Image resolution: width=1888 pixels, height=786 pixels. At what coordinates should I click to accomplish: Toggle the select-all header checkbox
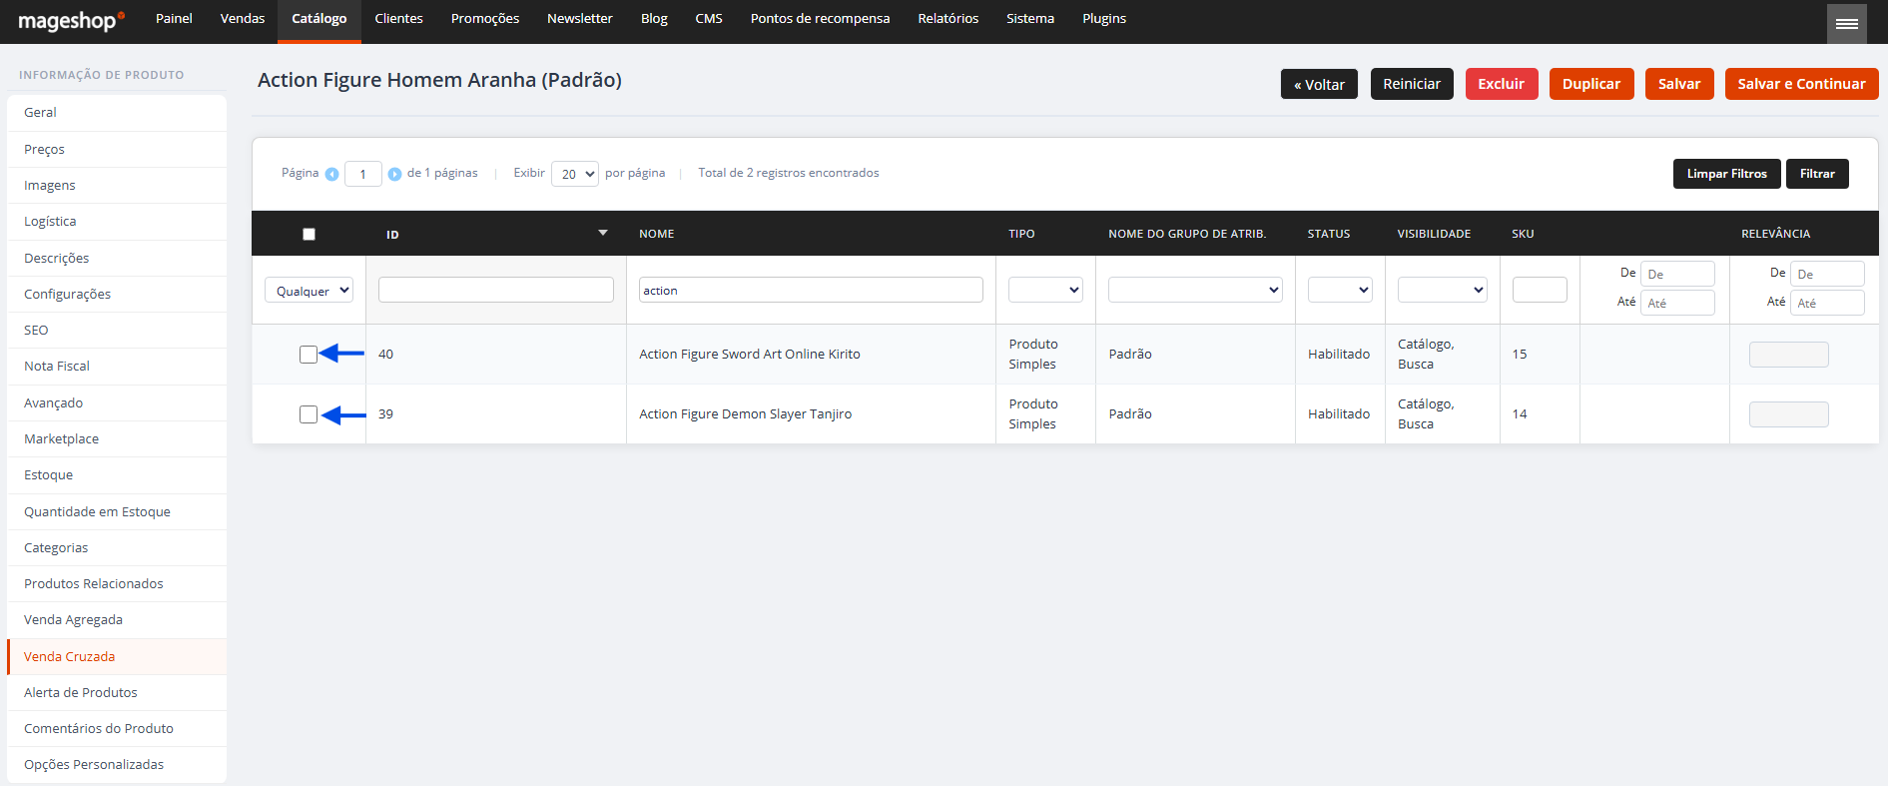pos(309,234)
